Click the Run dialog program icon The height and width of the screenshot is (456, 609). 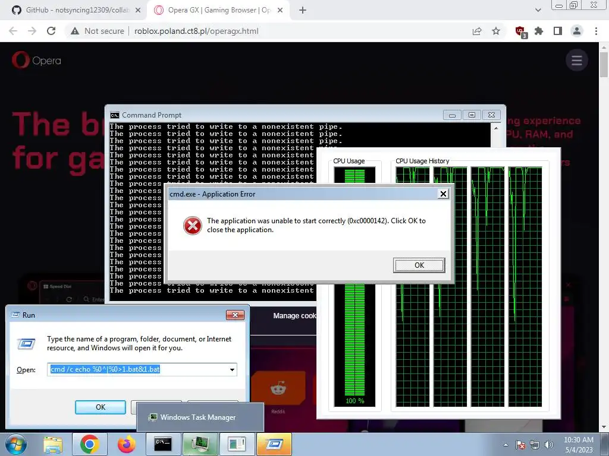26,344
